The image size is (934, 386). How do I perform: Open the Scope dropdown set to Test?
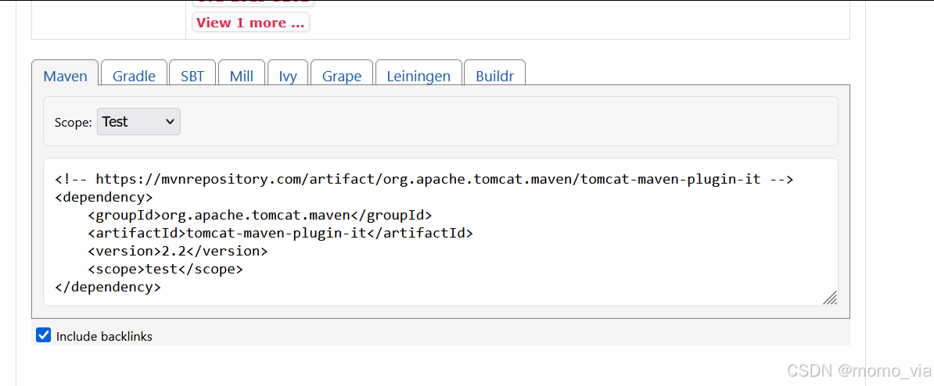(x=138, y=121)
